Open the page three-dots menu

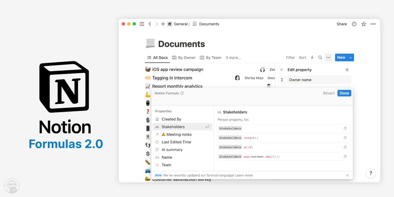pos(373,24)
